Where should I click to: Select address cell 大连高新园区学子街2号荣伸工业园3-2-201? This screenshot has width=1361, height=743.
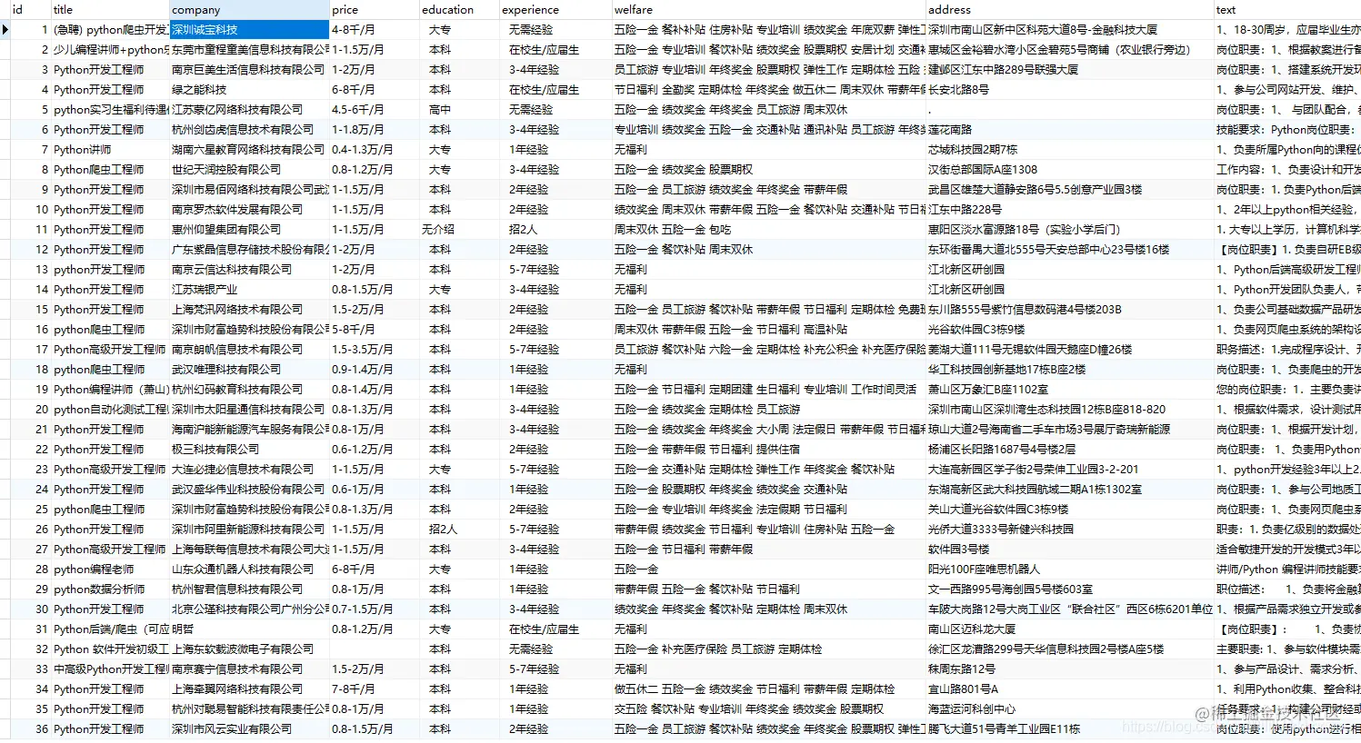[1069, 470]
